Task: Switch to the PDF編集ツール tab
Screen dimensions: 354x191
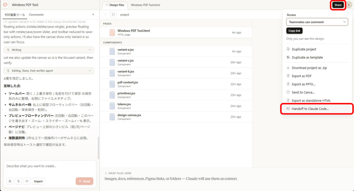Action: pyautogui.click(x=15, y=15)
